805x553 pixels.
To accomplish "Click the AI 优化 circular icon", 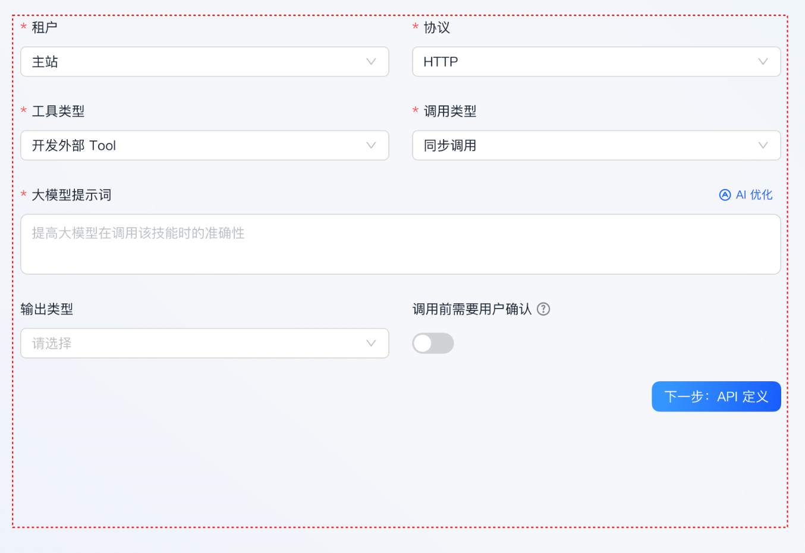I will (x=725, y=195).
